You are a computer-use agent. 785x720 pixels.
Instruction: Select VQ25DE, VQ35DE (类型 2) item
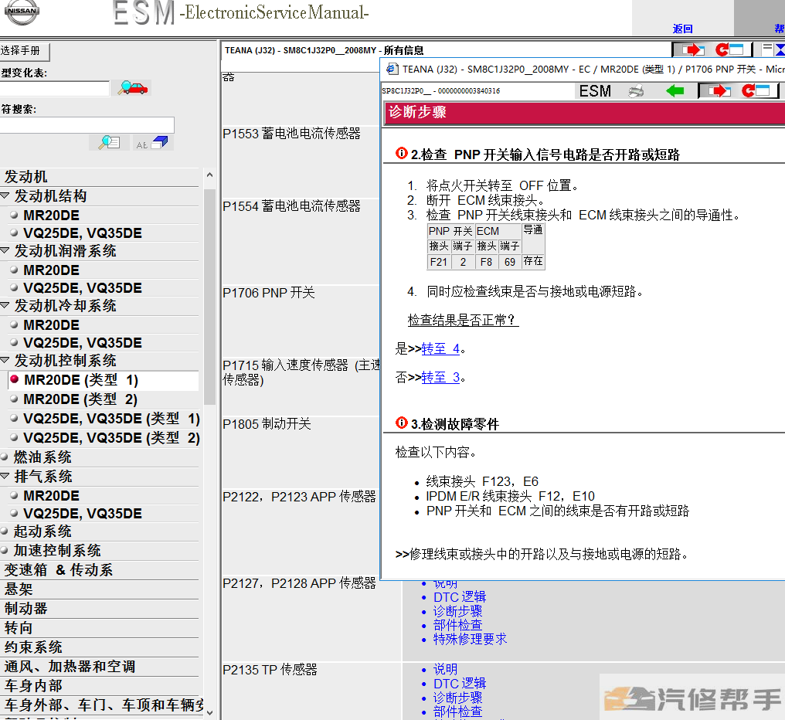click(111, 438)
